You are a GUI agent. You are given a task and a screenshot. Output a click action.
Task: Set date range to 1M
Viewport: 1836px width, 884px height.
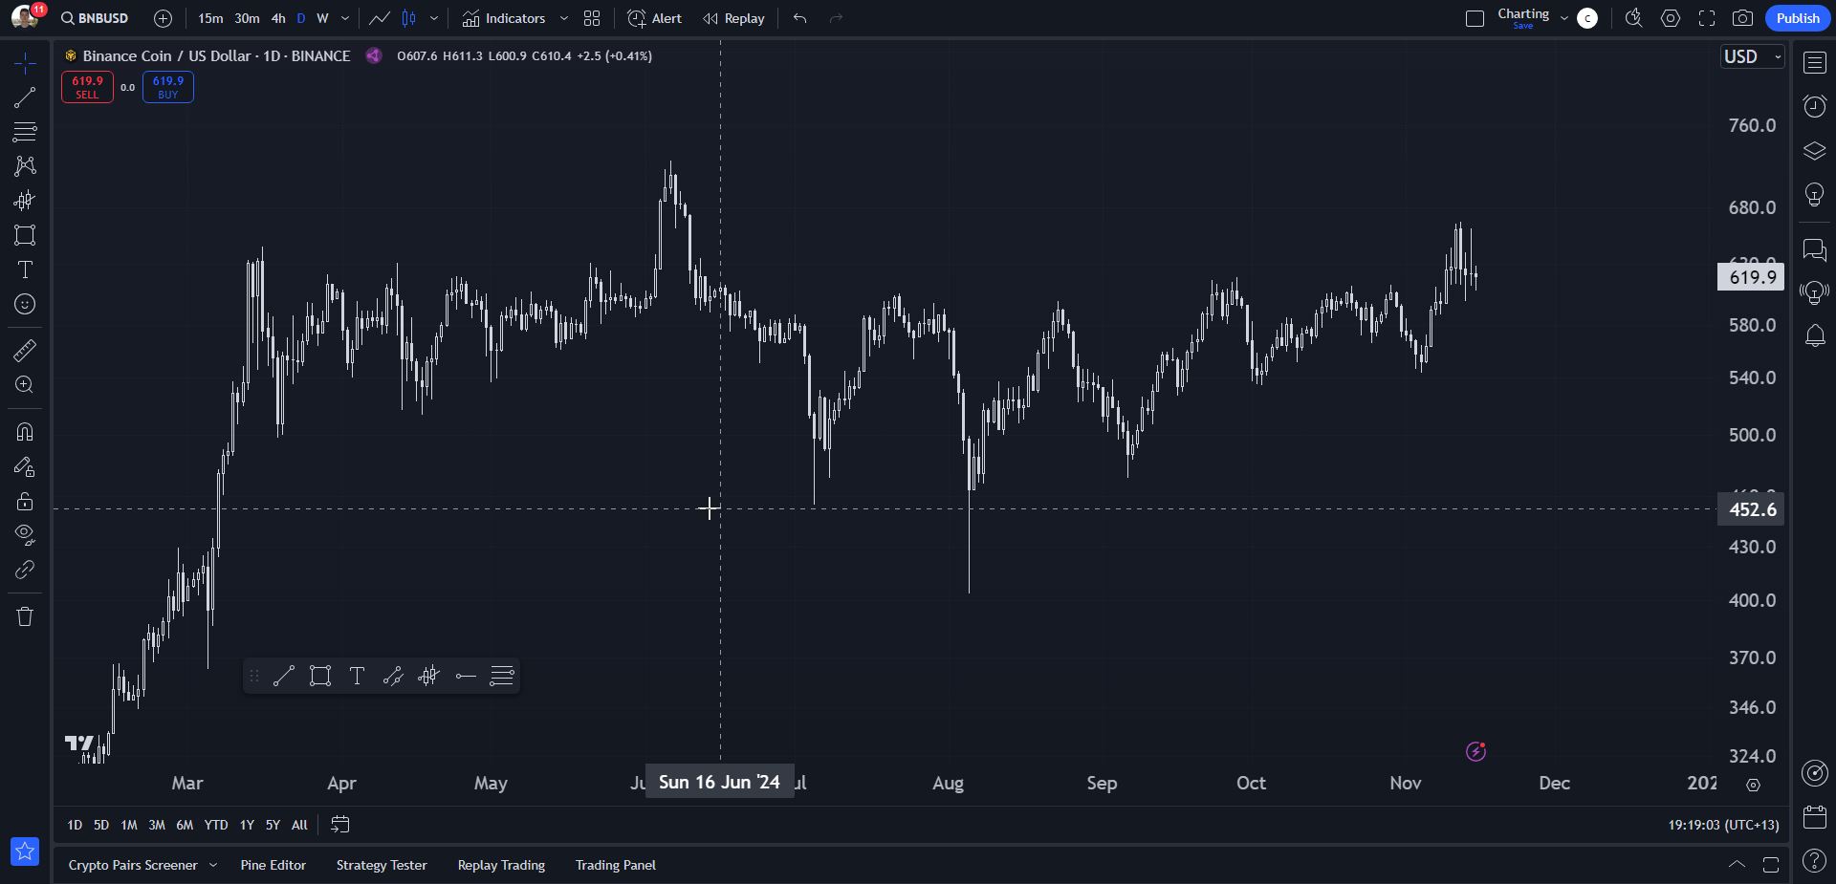[x=129, y=825]
